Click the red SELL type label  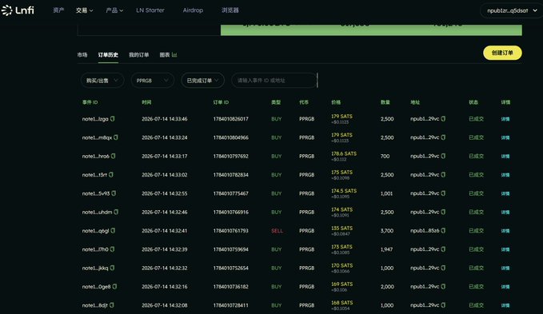click(277, 231)
